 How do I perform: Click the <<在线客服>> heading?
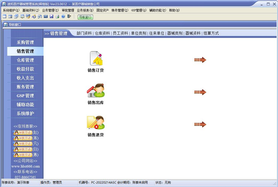coord(25,126)
